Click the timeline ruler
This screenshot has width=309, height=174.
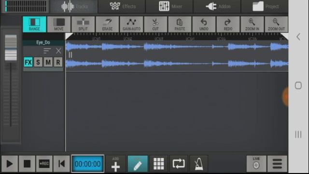pos(177,37)
